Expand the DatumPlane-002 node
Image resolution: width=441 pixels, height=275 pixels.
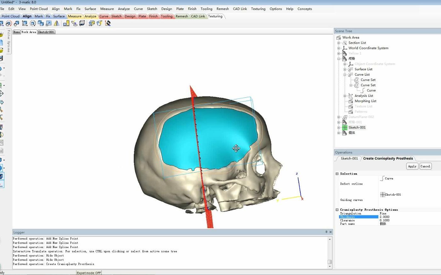(339, 117)
